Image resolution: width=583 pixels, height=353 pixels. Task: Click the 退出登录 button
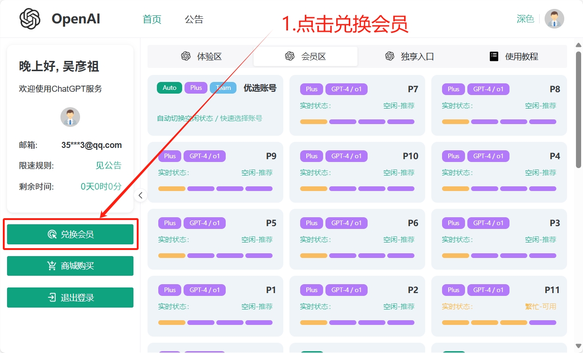click(70, 297)
